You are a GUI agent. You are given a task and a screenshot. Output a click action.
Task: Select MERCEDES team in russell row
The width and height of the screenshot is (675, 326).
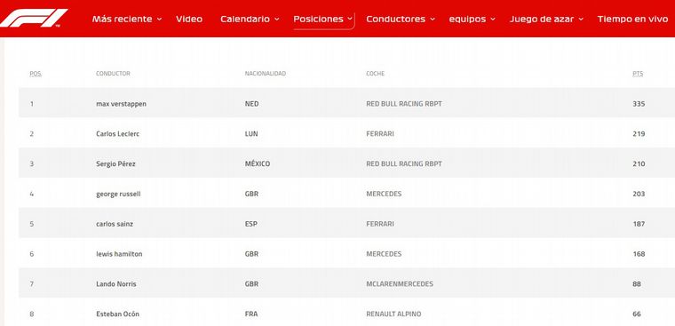[x=384, y=195]
